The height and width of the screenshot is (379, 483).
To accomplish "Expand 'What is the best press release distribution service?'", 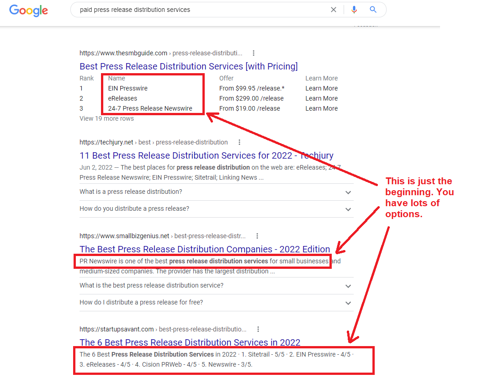I will tap(216, 286).
